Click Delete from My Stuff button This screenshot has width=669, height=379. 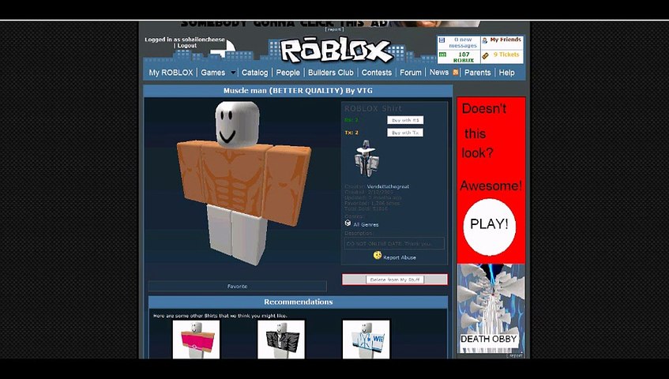coord(395,280)
